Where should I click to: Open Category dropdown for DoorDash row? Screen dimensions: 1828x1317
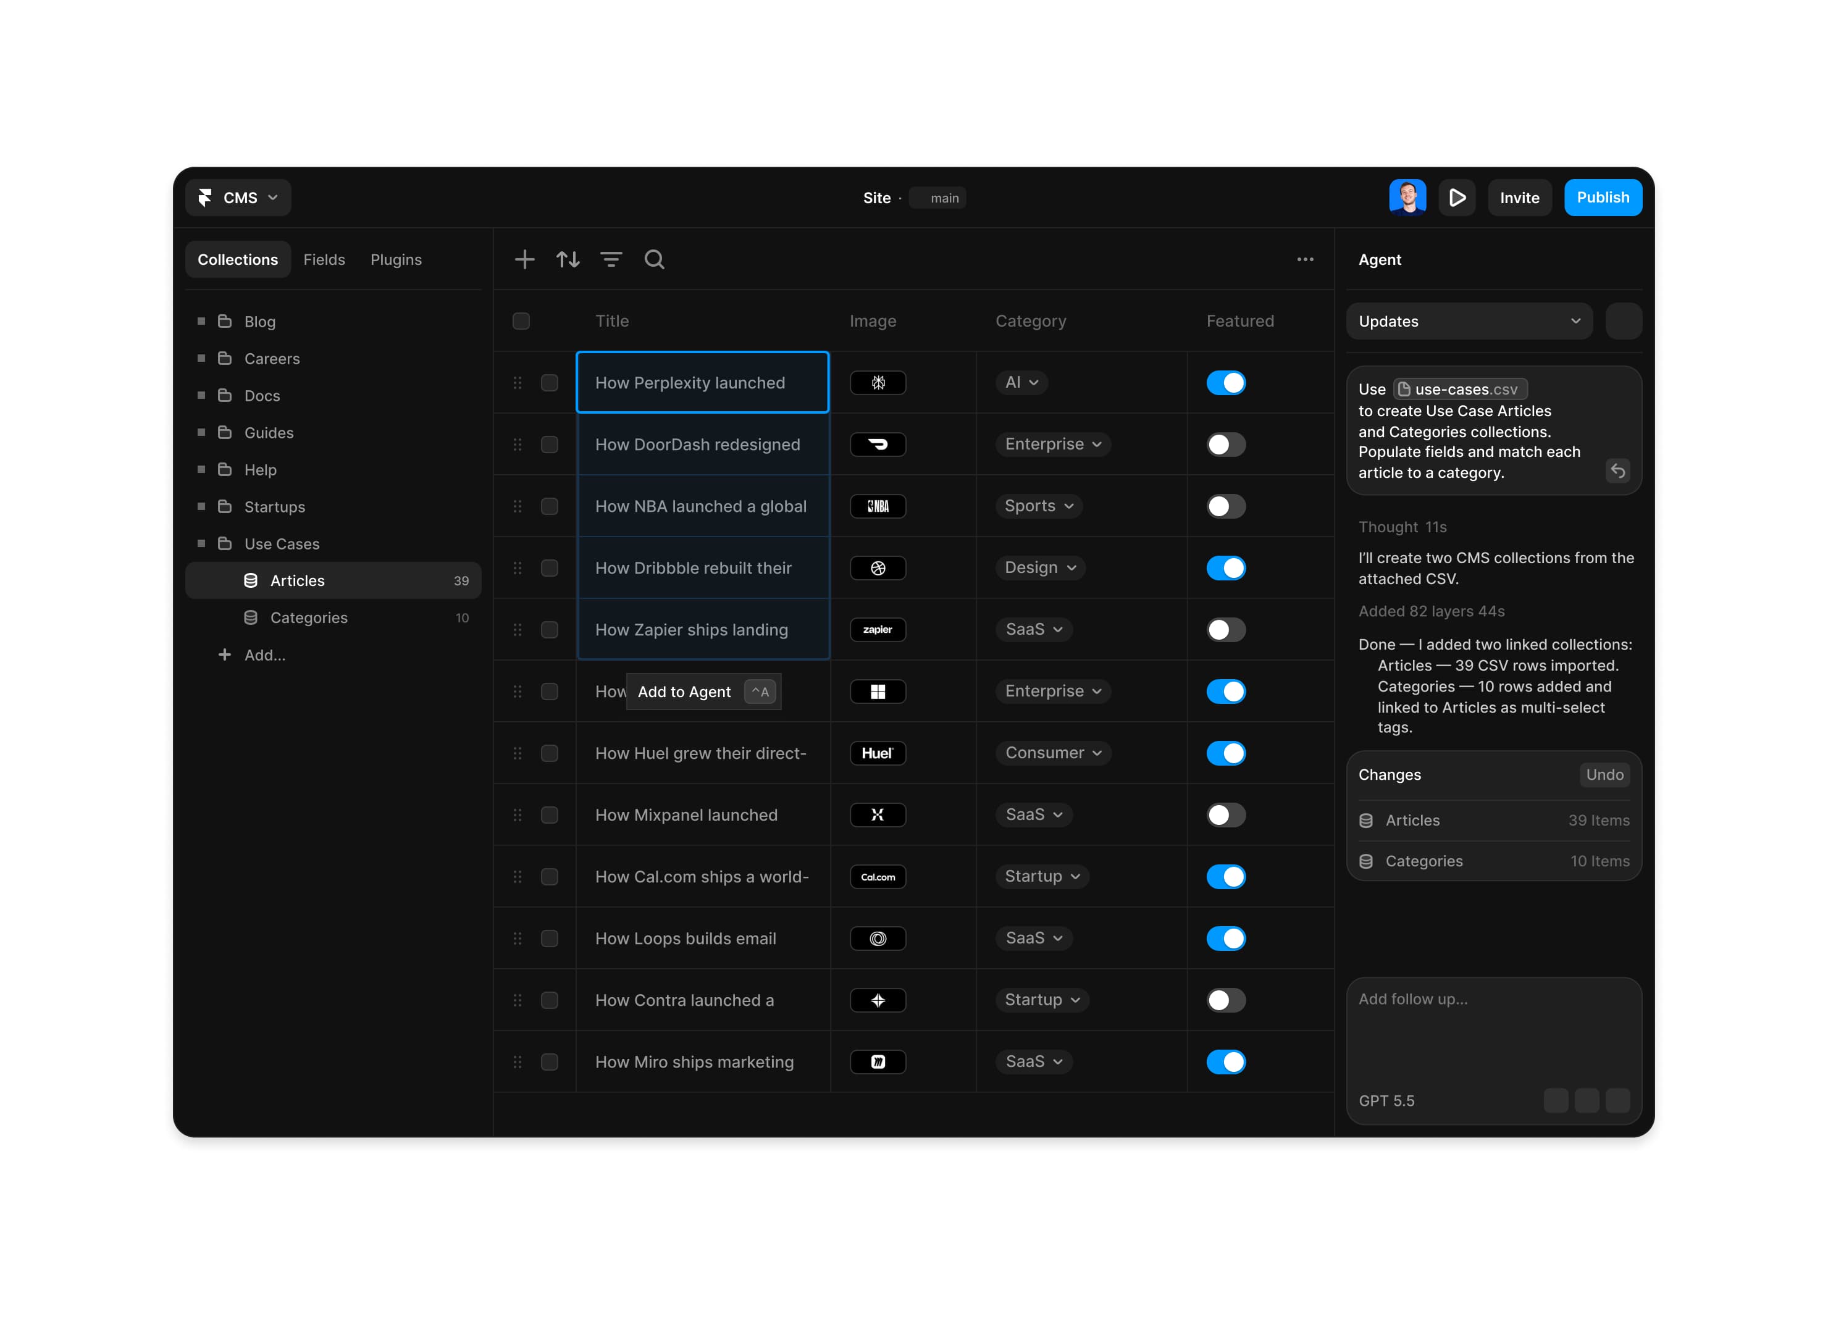[x=1052, y=445]
